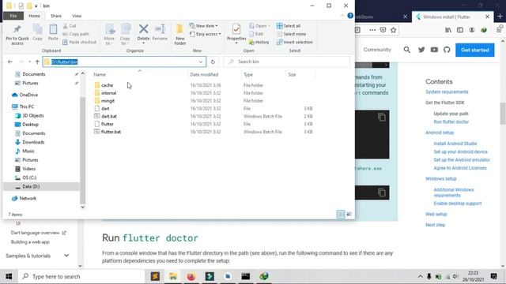Open the File menu tab
The width and height of the screenshot is (506, 284).
13,16
